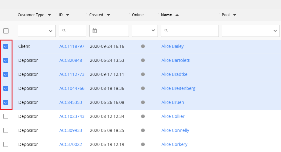281x152 pixels.
Task: Open account link ACC1118797
Action: 72,47
